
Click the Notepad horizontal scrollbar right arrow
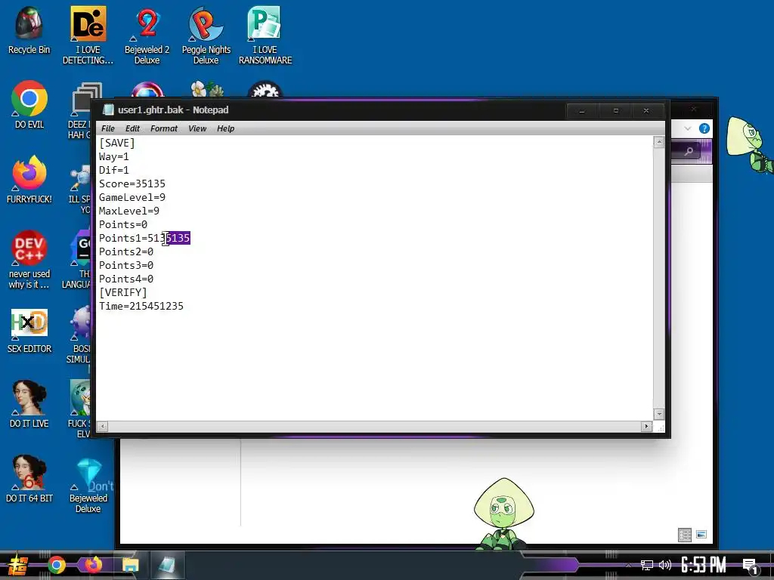tap(647, 426)
